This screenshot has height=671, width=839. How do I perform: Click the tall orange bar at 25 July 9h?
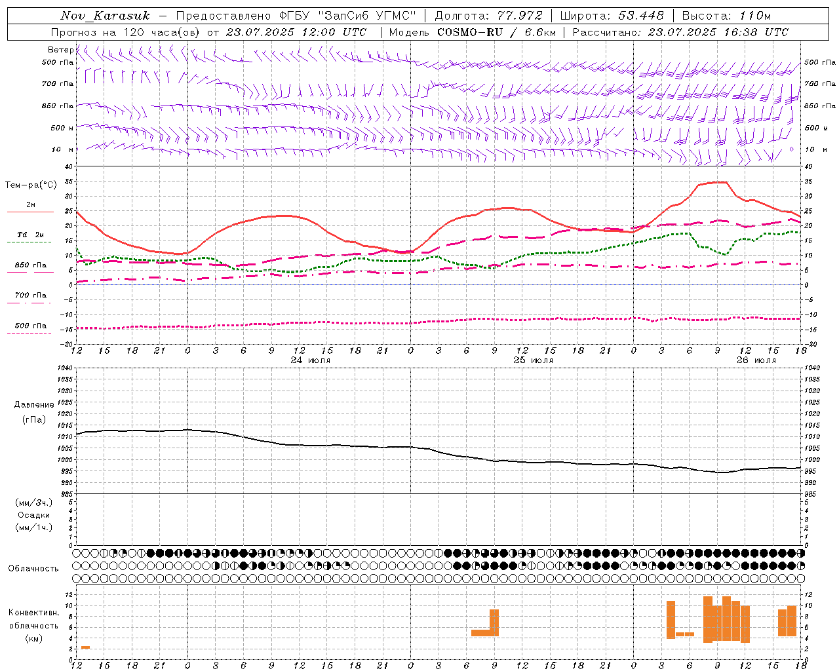coord(494,623)
